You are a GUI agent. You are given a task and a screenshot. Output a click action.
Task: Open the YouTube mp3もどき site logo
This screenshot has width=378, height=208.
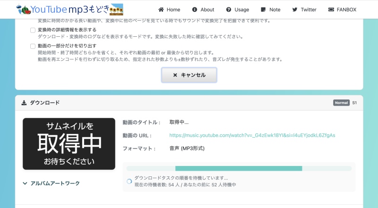[x=69, y=9]
